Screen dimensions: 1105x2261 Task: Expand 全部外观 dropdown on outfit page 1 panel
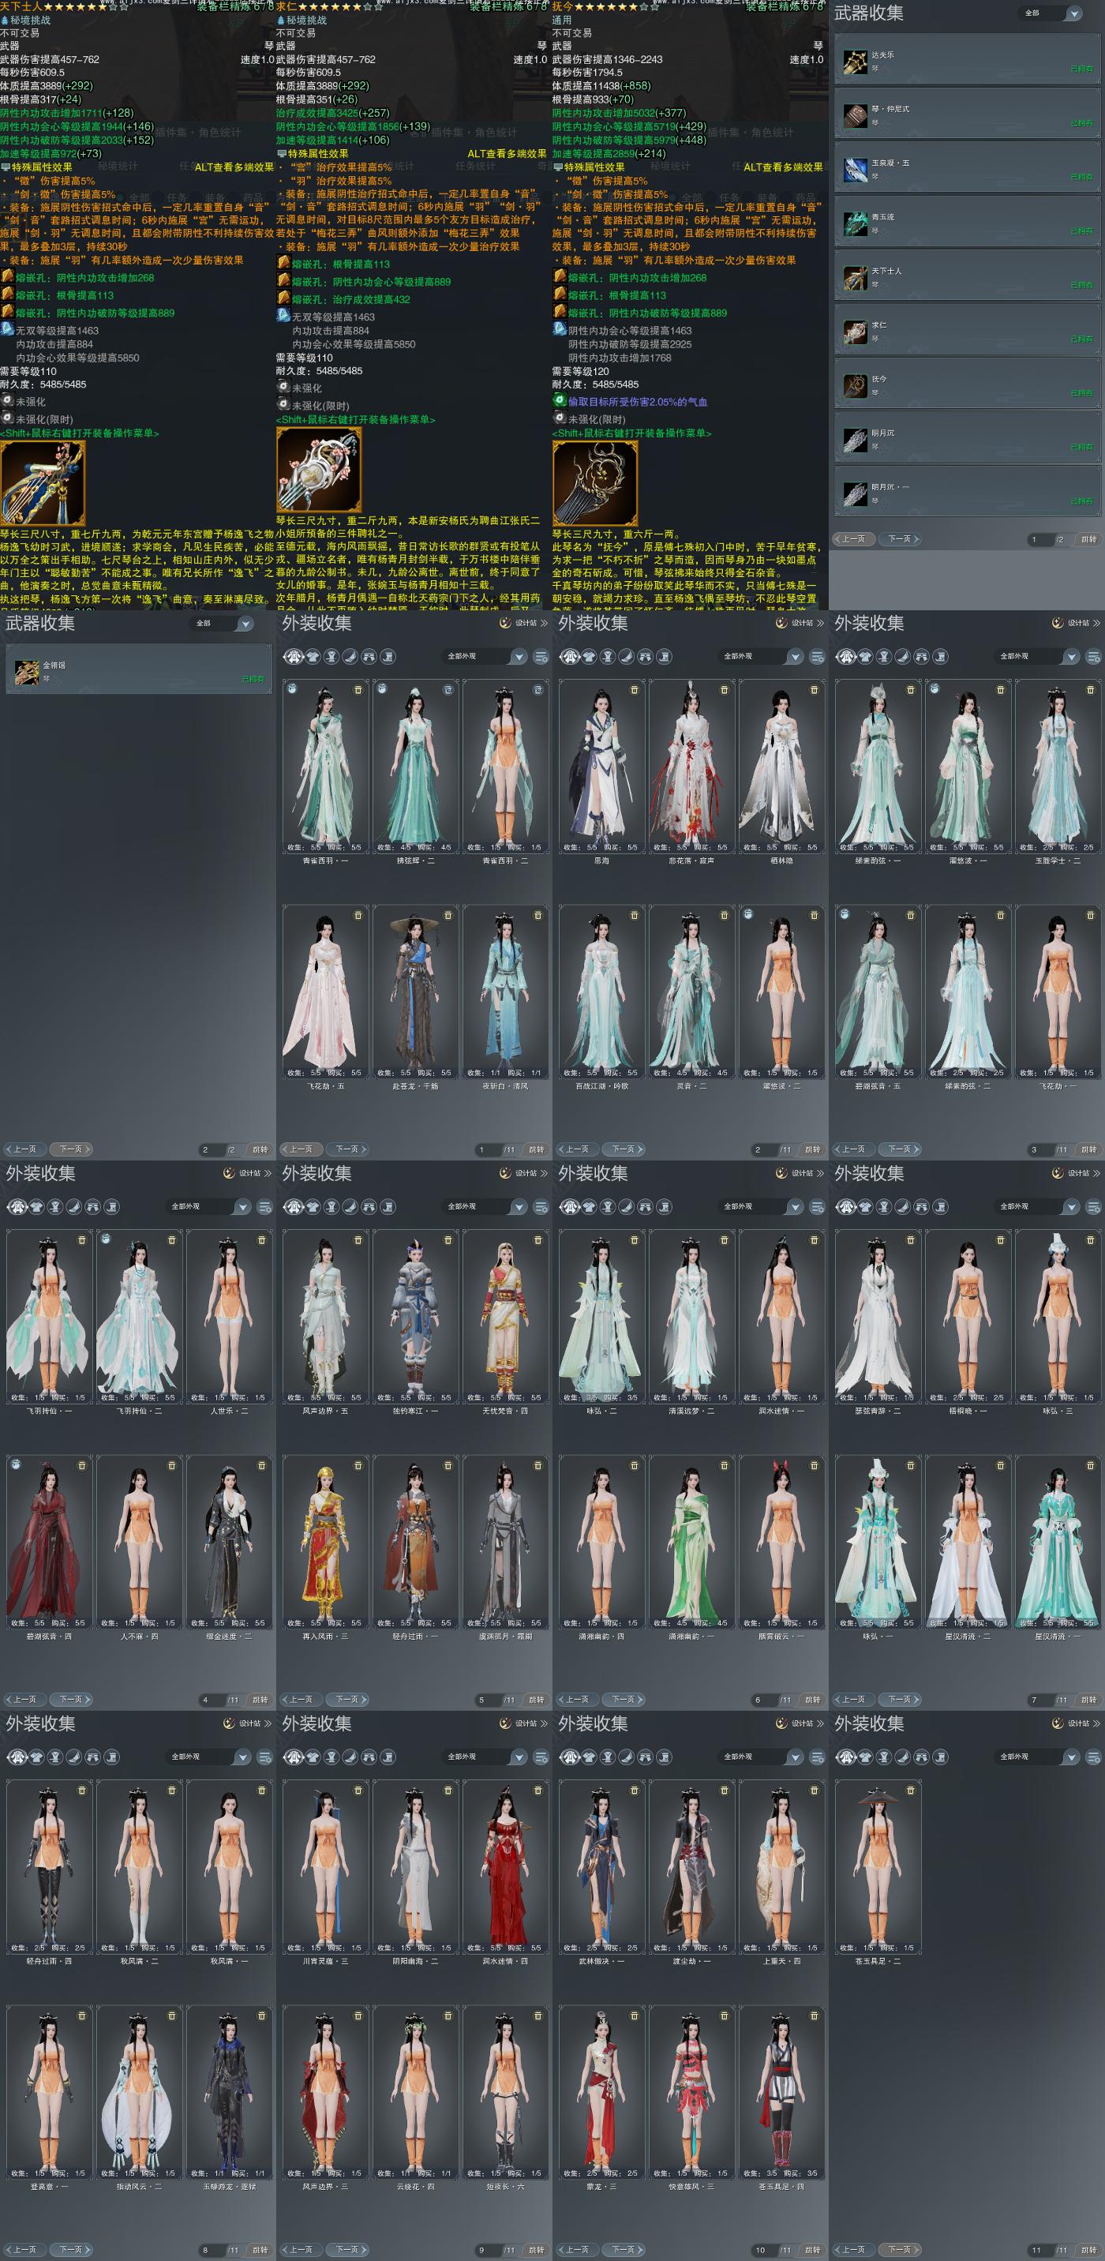486,657
